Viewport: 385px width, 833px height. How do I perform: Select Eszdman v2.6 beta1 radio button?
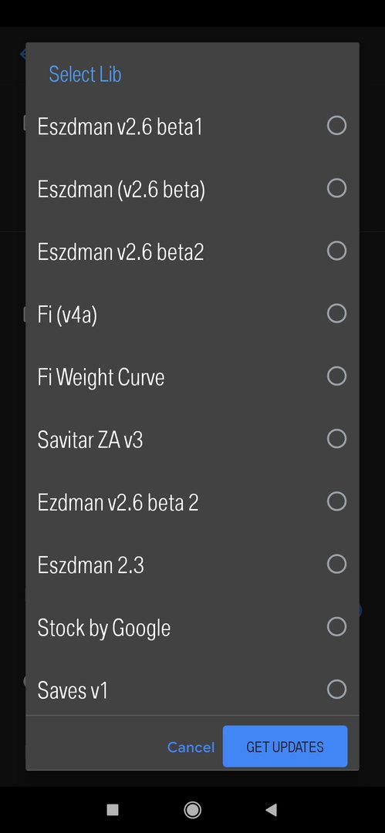[336, 126]
